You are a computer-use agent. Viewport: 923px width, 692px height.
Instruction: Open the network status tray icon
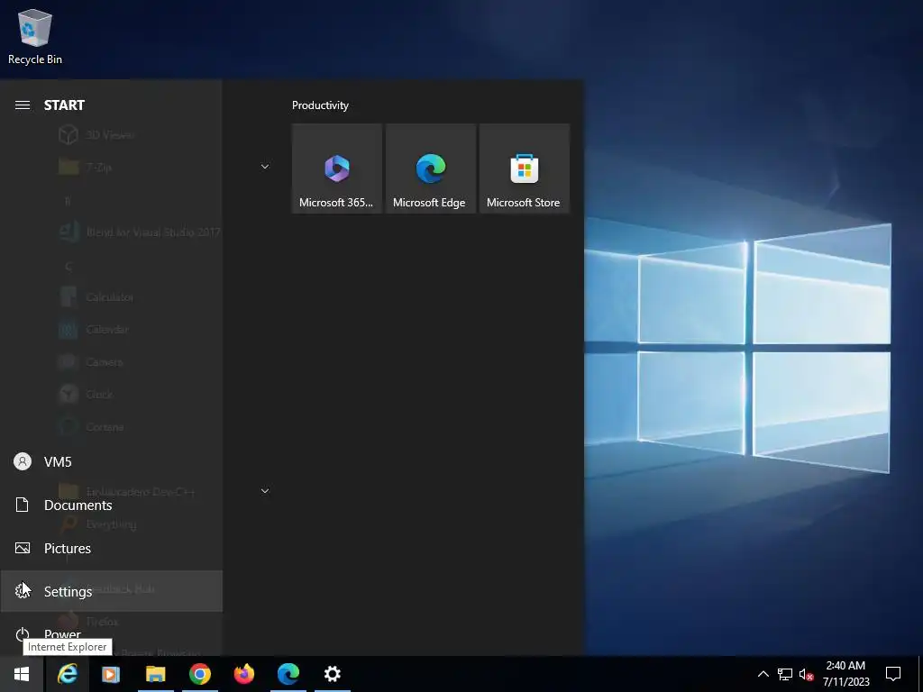(x=785, y=674)
